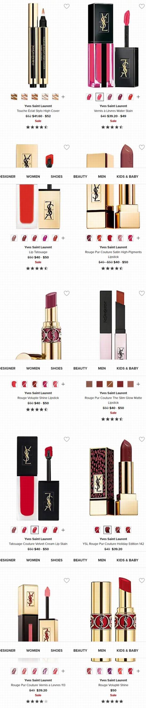Click heart icon on Vernis à Lèvres Water Stain

[x=141, y=6]
